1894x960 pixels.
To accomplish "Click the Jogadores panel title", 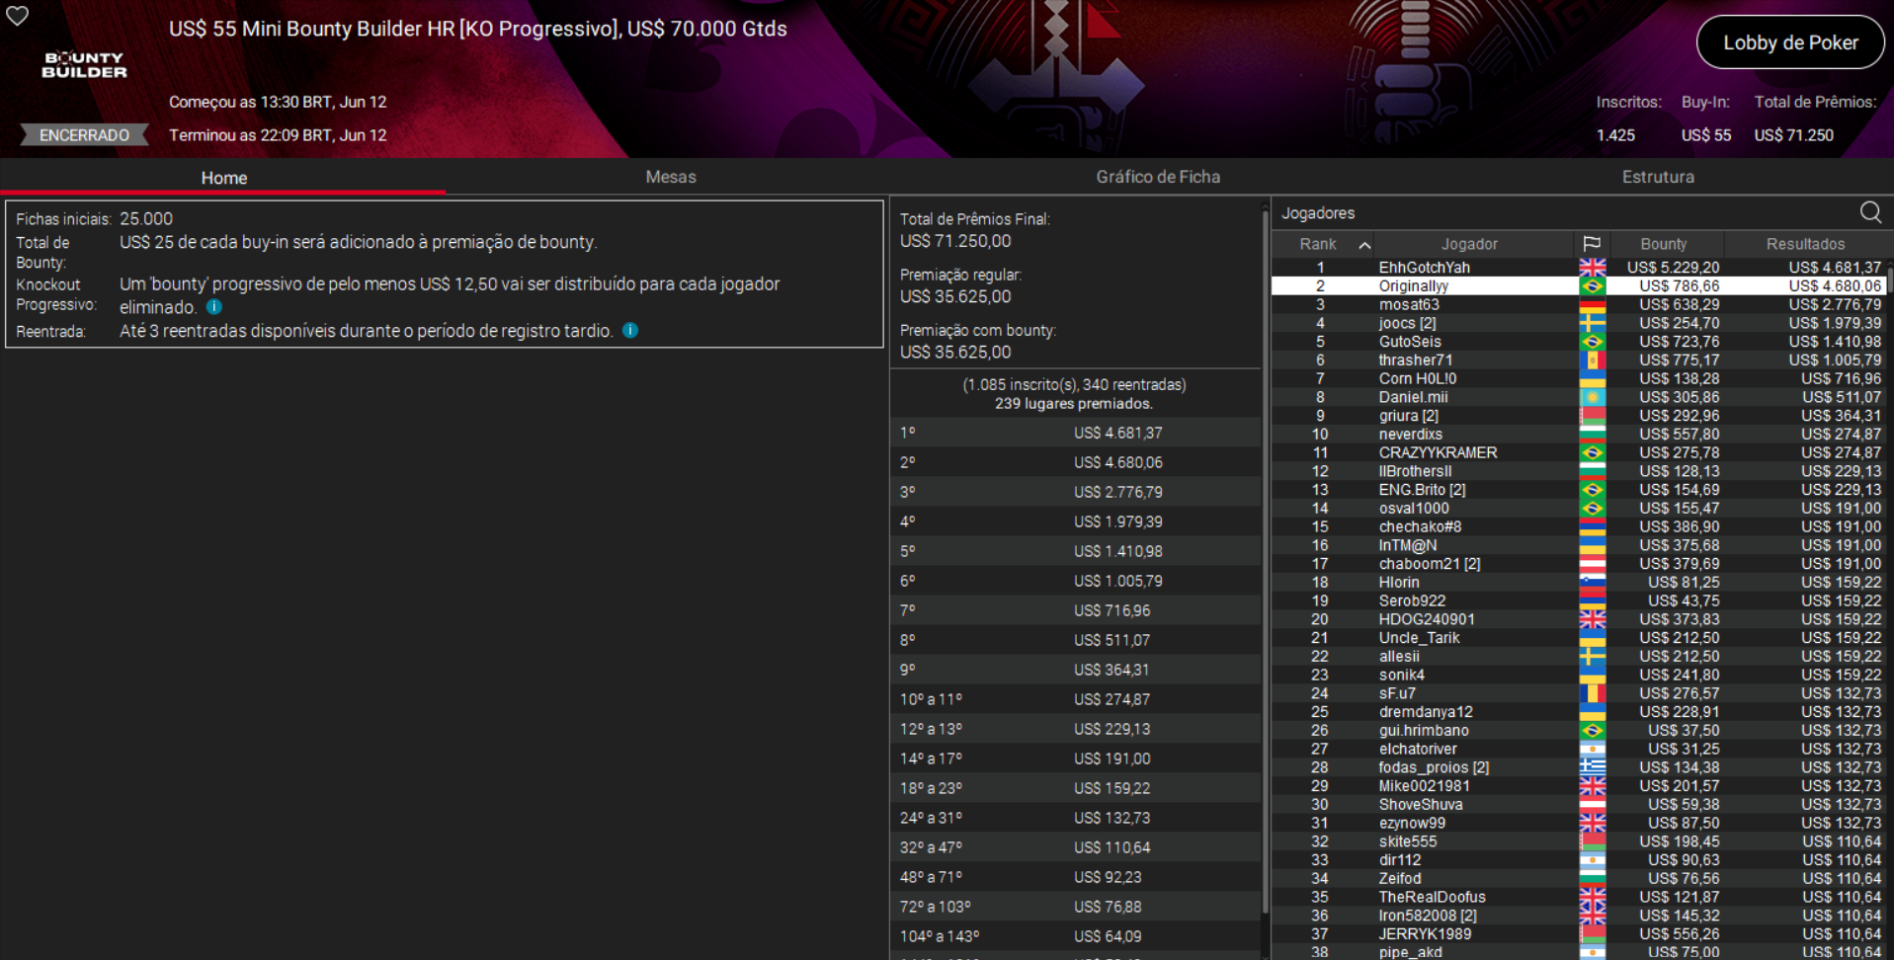I will point(1317,213).
